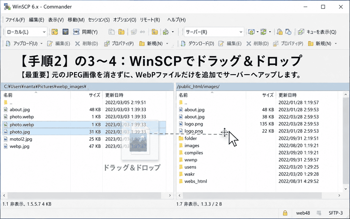Click the server path bar /public_html/images/
Image resolution: width=350 pixels, height=219 pixels.
(x=263, y=87)
